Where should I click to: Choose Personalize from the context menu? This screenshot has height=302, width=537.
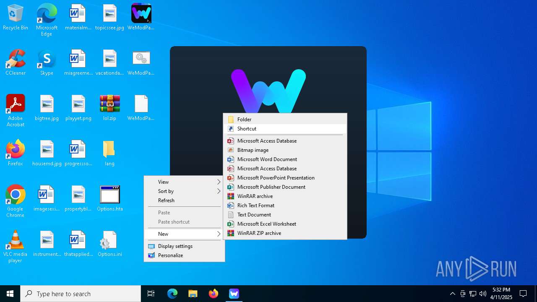tap(184, 255)
